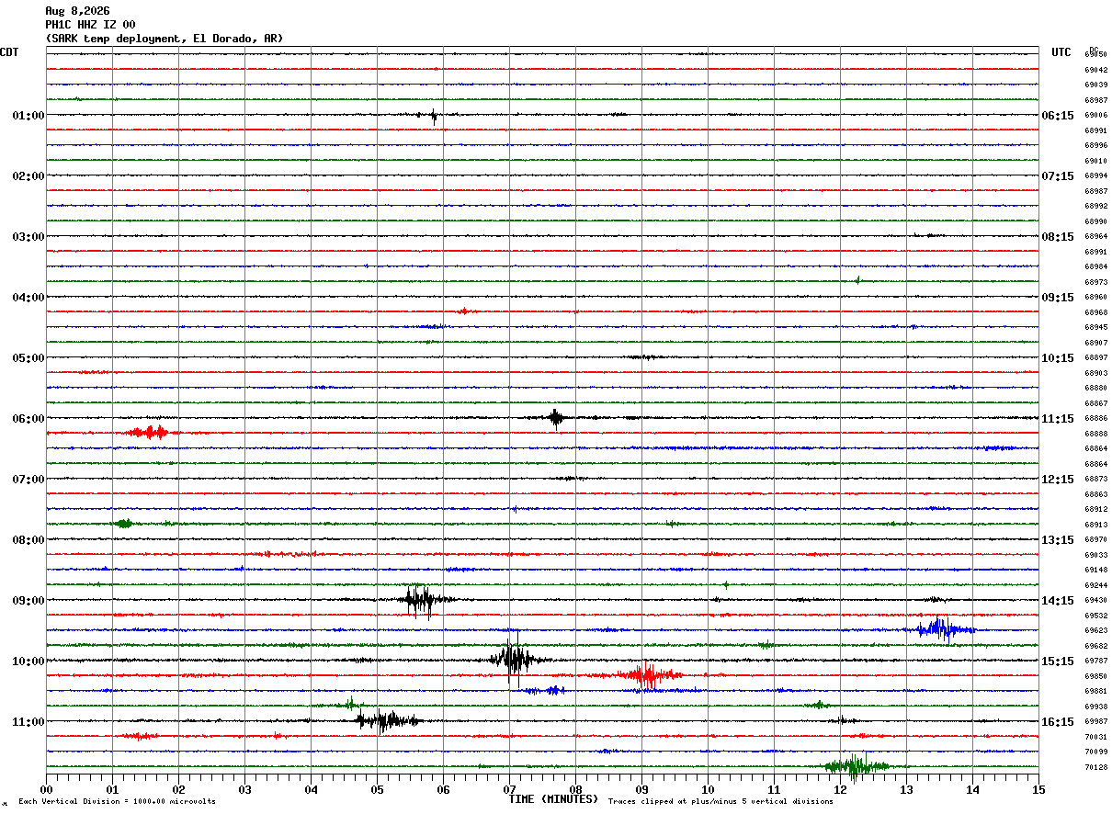1112x814 pixels.
Task: Click the '08:15' UTC time label
Action: point(1058,237)
